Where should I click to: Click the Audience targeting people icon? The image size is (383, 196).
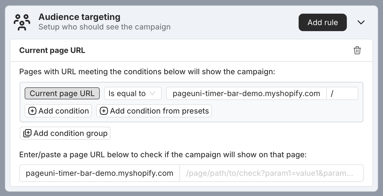click(x=22, y=22)
